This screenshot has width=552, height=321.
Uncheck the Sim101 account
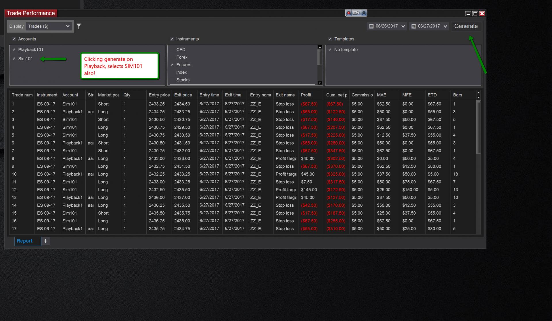(14, 59)
